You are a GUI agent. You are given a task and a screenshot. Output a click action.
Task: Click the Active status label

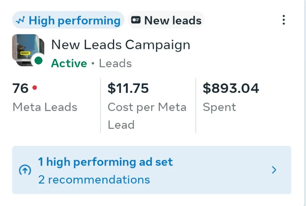(x=69, y=63)
